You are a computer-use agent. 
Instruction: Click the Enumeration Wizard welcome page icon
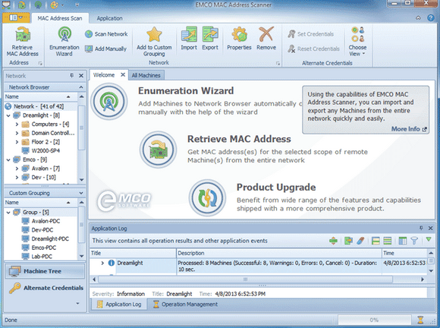[109, 102]
